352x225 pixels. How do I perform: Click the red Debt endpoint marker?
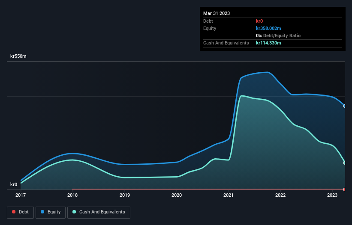[x=345, y=189]
